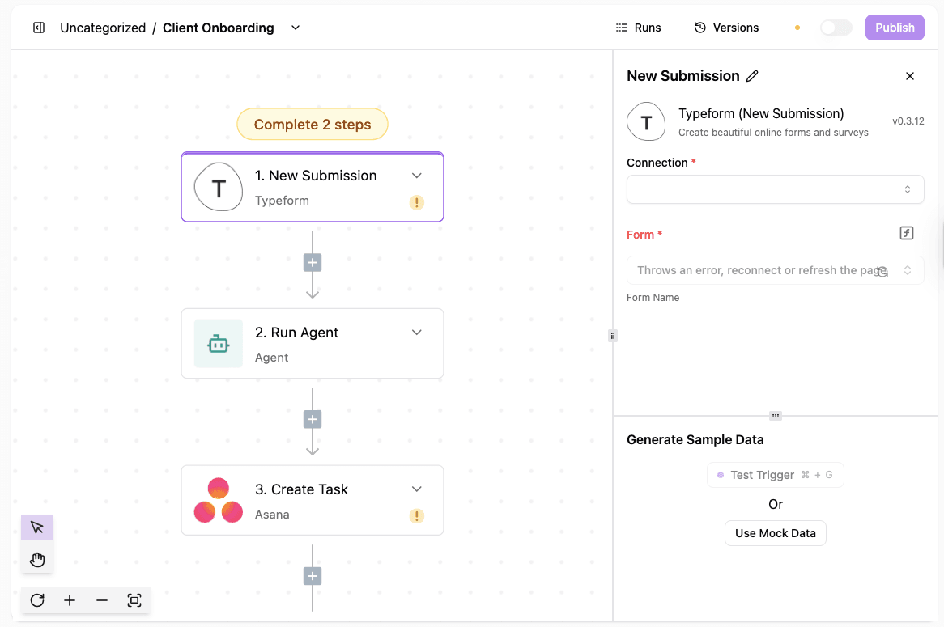
Task: Collapse the left sidebar panel icon
Action: [38, 27]
